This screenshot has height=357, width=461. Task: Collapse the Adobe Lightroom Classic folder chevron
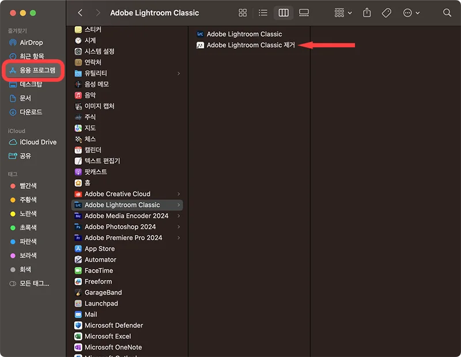tap(179, 205)
